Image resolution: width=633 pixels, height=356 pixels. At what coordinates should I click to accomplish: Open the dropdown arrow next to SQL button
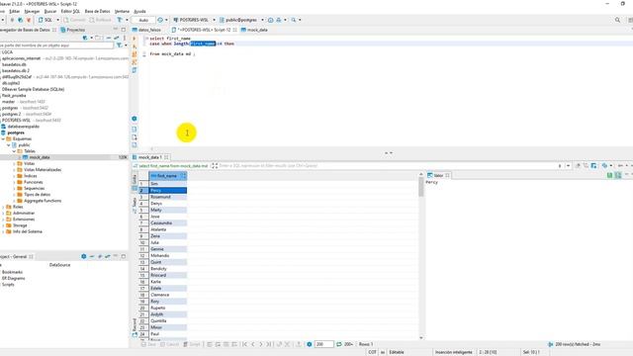(57, 20)
